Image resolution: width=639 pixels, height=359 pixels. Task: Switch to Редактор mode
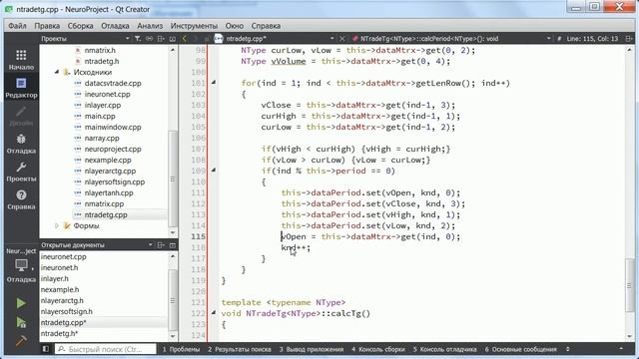click(x=21, y=88)
